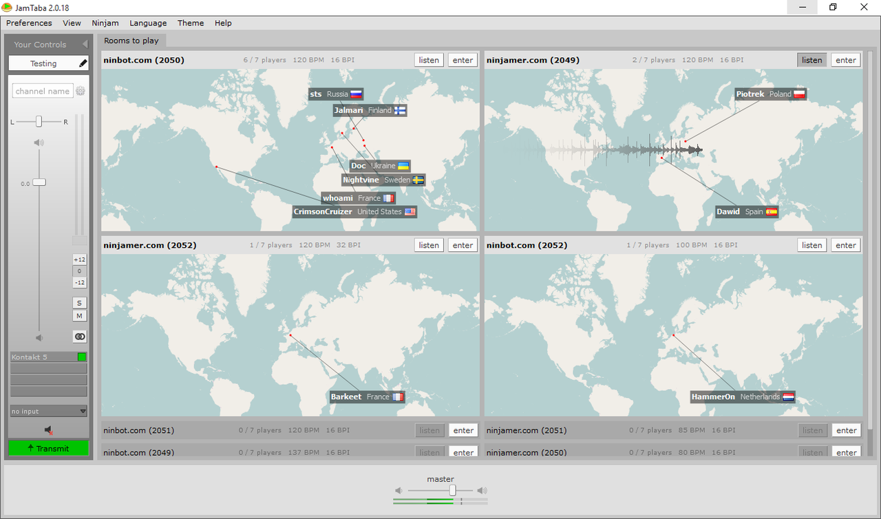Enter the ninbot.com (2051) room
Image resolution: width=881 pixels, height=519 pixels.
(463, 430)
